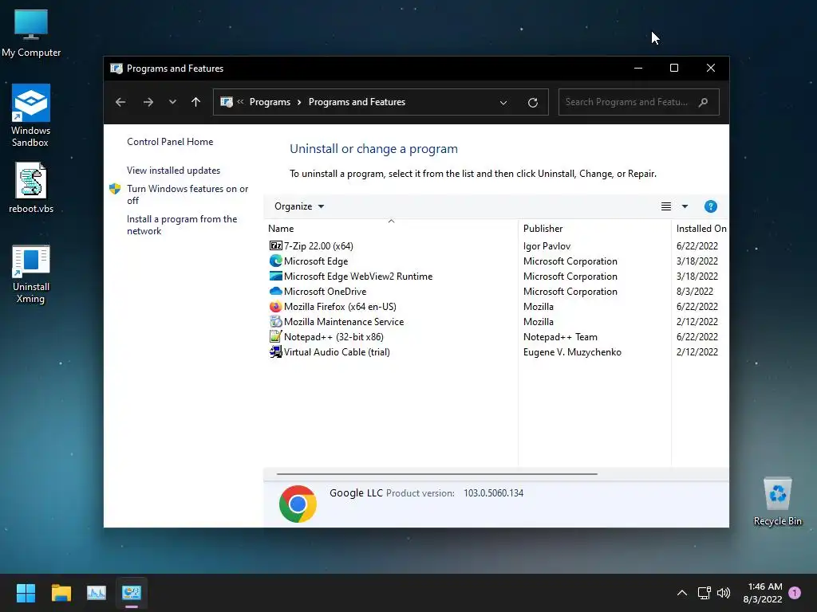The width and height of the screenshot is (817, 612).
Task: Click the Virtual Audio Cable icon
Action: [x=275, y=351]
